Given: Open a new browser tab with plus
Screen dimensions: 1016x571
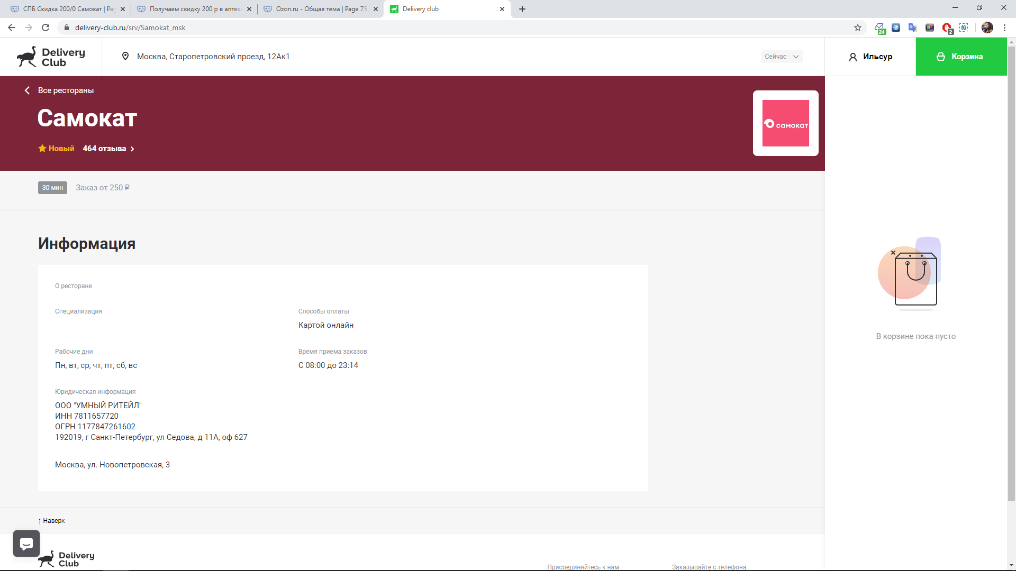Looking at the screenshot, I should click(x=522, y=9).
